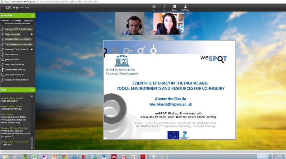
Task: Click camera icon next to Jovan Shopovski
Action: point(31,34)
